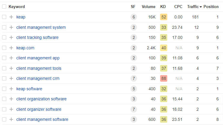Check the box for 'client management software'
223x125 pixels.
tap(4, 119)
